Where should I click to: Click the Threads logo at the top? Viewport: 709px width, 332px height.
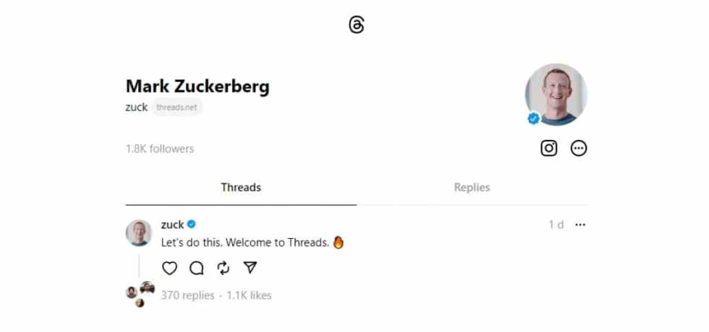[356, 25]
